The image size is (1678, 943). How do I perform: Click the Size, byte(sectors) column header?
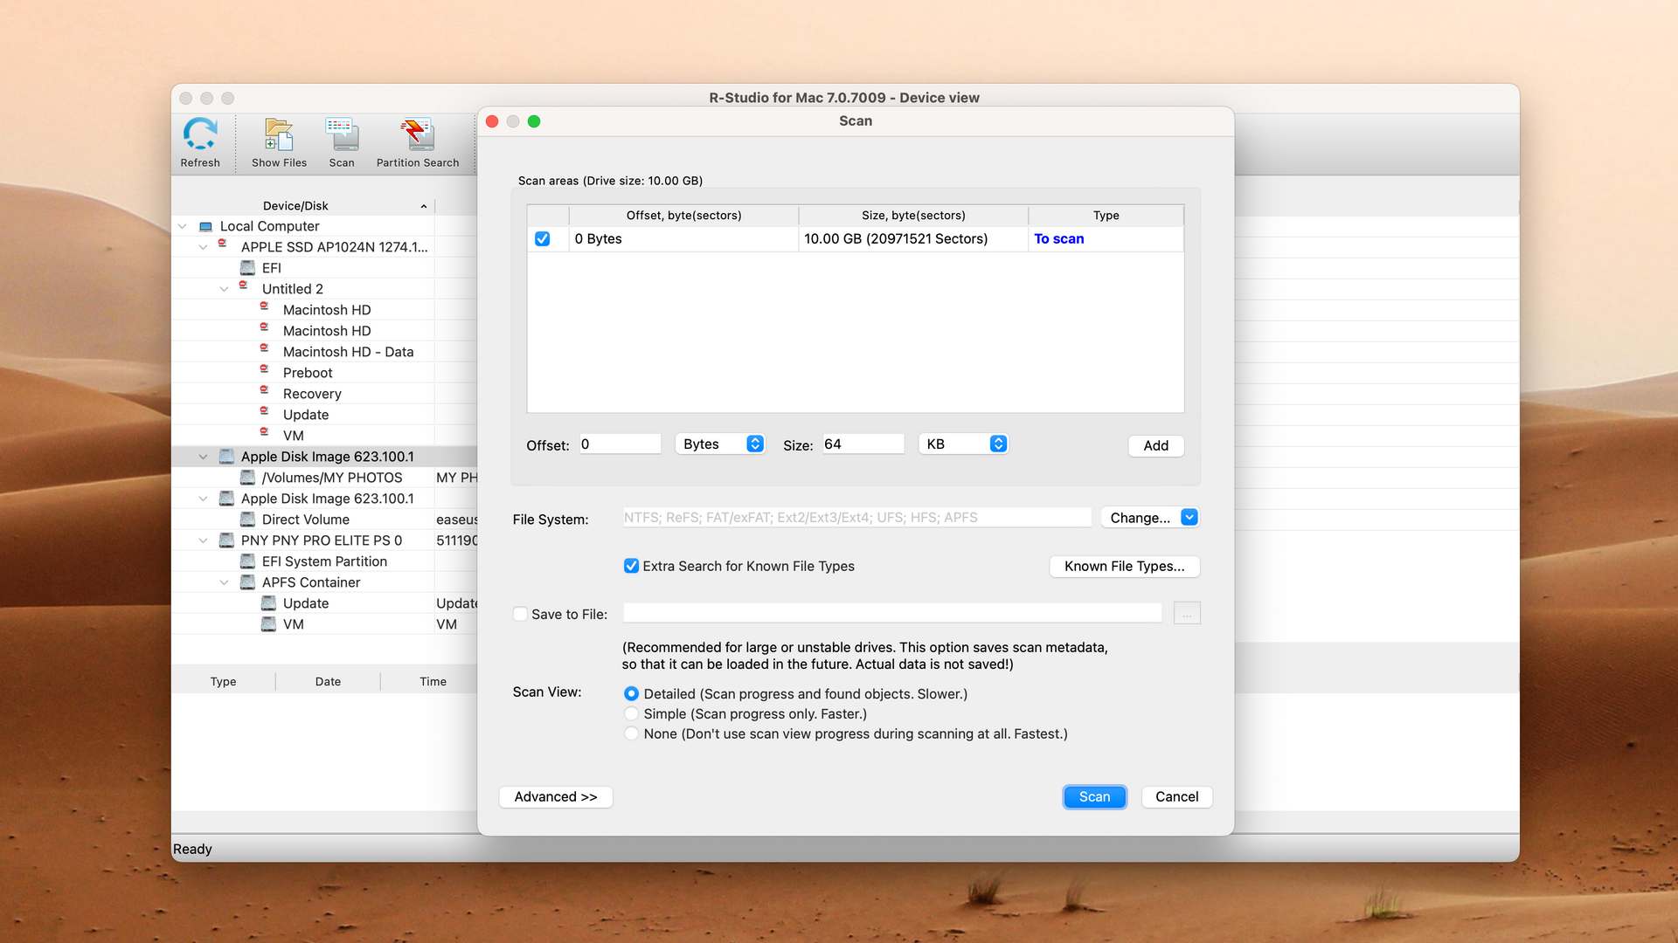(913, 215)
